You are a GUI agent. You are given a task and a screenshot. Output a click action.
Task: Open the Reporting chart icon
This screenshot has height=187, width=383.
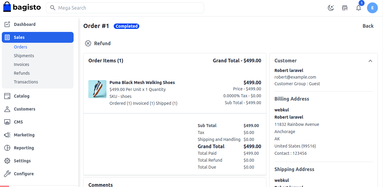[7, 148]
